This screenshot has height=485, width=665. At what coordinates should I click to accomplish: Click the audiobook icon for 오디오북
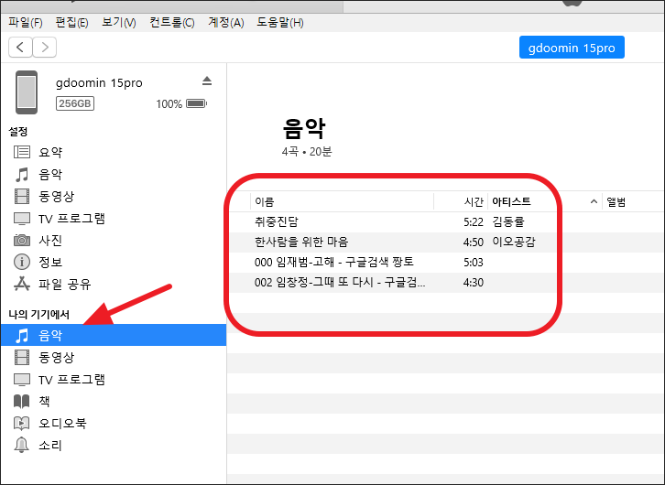22,423
